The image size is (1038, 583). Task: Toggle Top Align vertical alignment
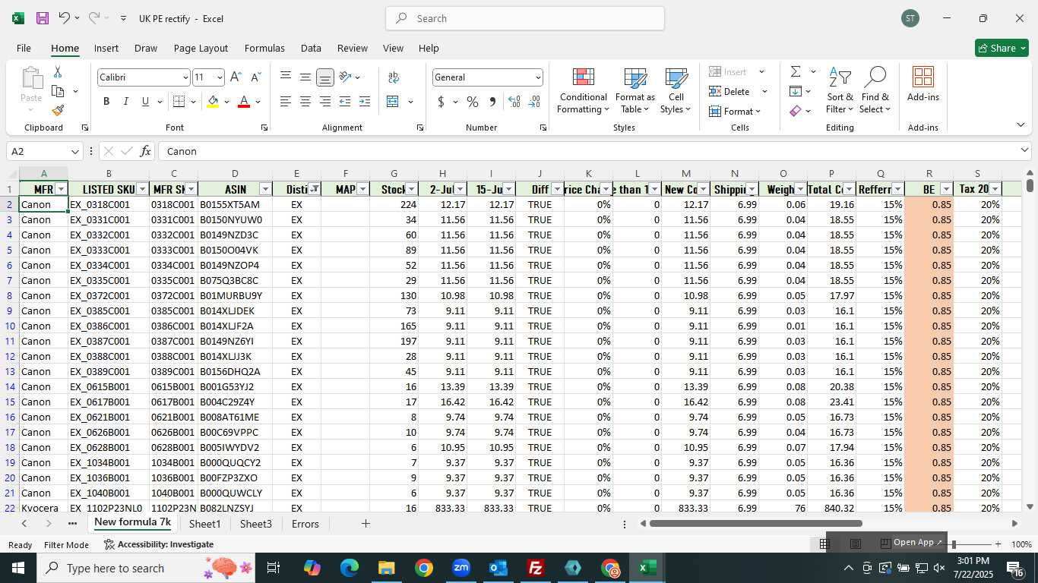286,77
